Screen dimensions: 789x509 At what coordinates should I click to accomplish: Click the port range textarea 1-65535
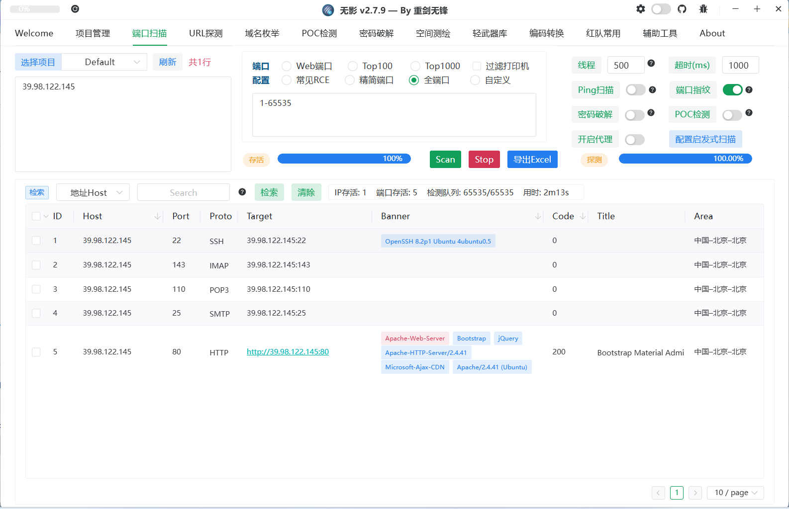pos(394,115)
